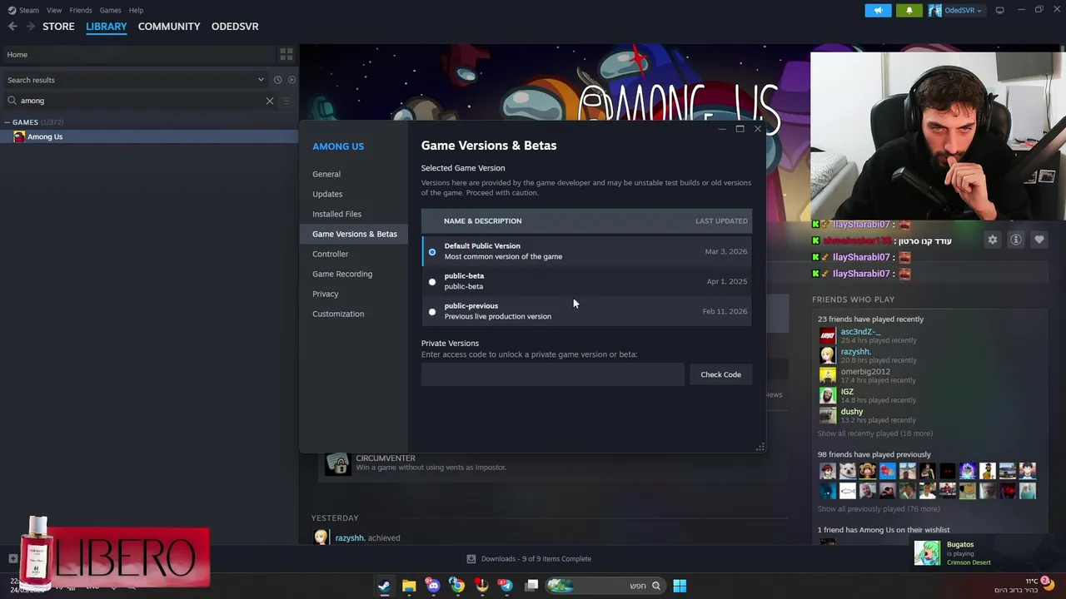Select the public-previous radio button
This screenshot has height=599, width=1066.
point(432,311)
